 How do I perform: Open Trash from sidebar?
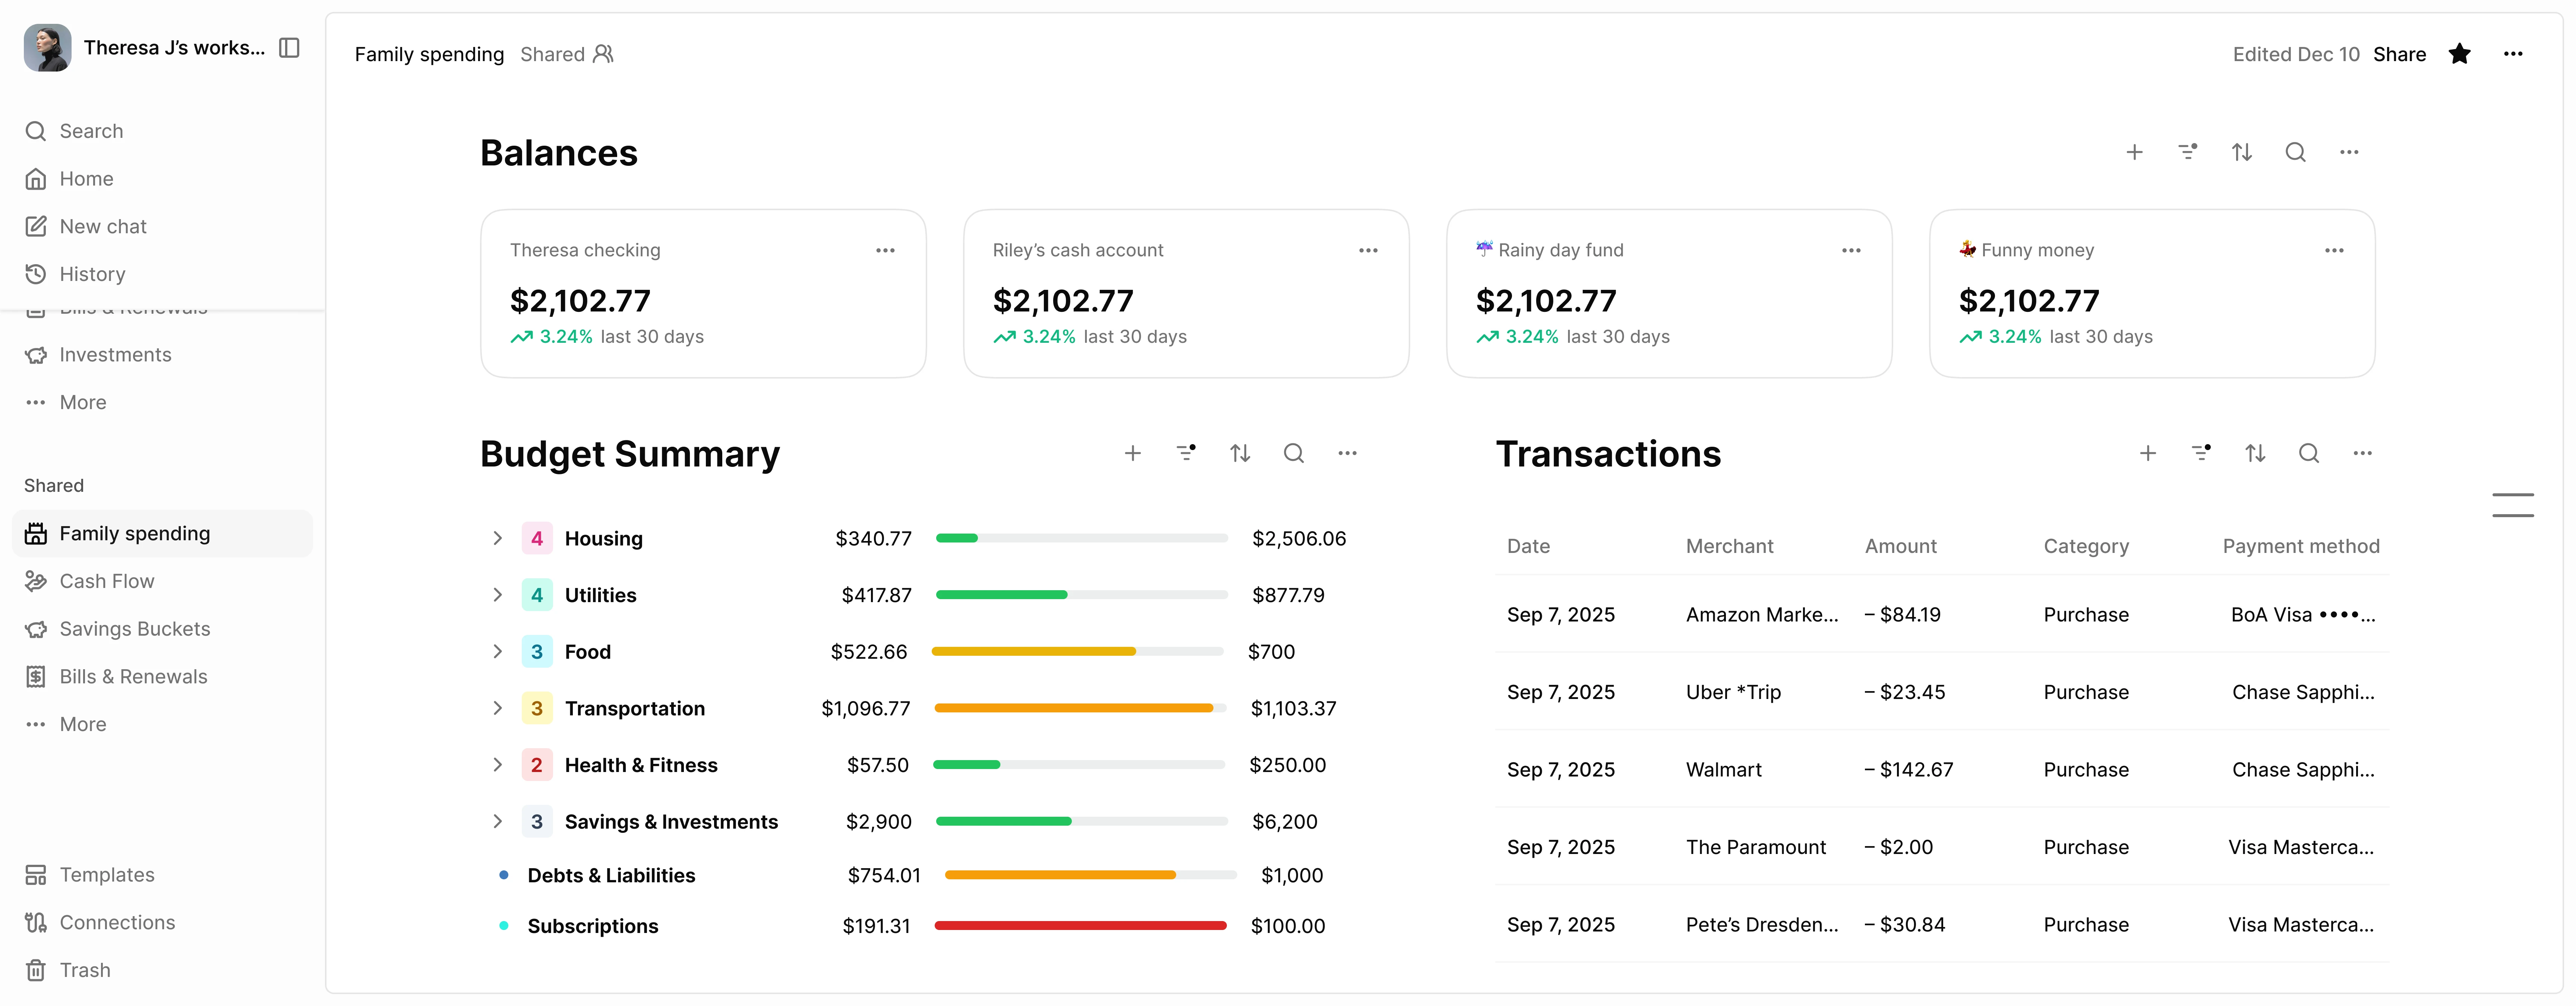[x=85, y=970]
